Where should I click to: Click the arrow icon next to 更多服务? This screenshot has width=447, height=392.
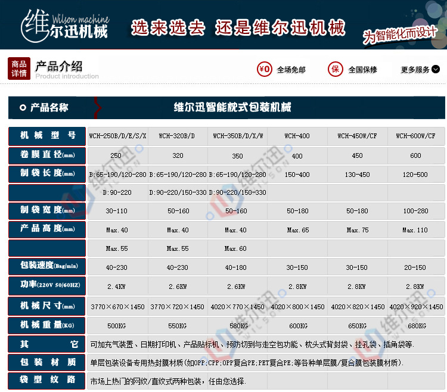click(x=436, y=70)
